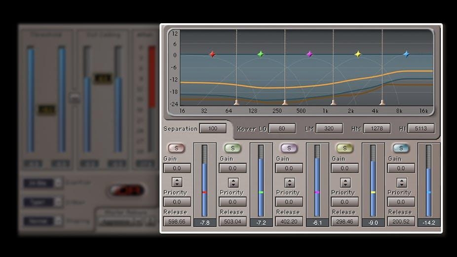Click the green band's vertical priority slider marker

pyautogui.click(x=261, y=192)
